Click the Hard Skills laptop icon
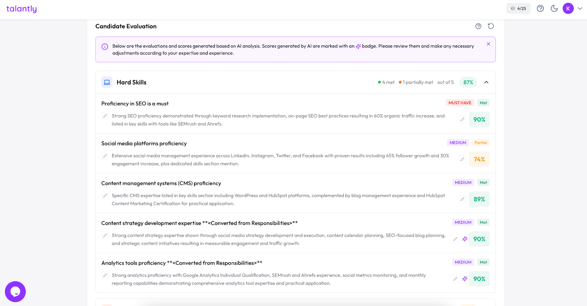The image size is (587, 306). tap(107, 82)
